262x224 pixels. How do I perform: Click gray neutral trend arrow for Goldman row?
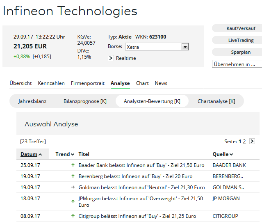[x=73, y=187]
